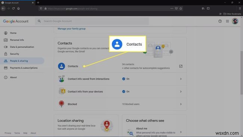Click the About footer link

[33, 133]
